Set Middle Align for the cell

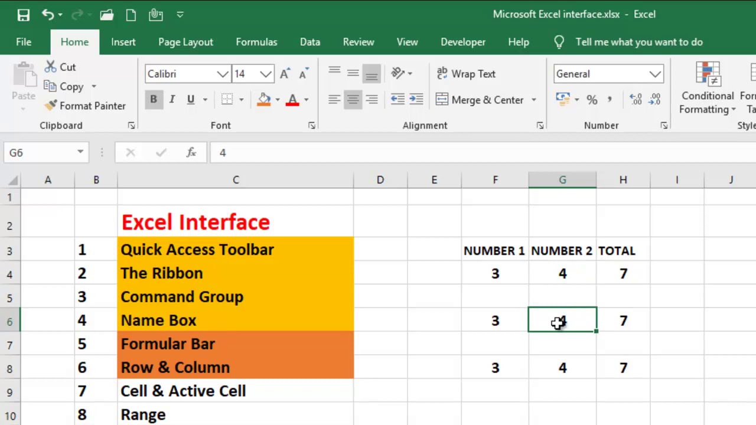pos(353,74)
